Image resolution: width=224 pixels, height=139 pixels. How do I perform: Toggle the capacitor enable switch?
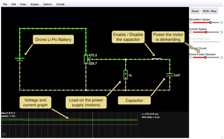point(156,59)
